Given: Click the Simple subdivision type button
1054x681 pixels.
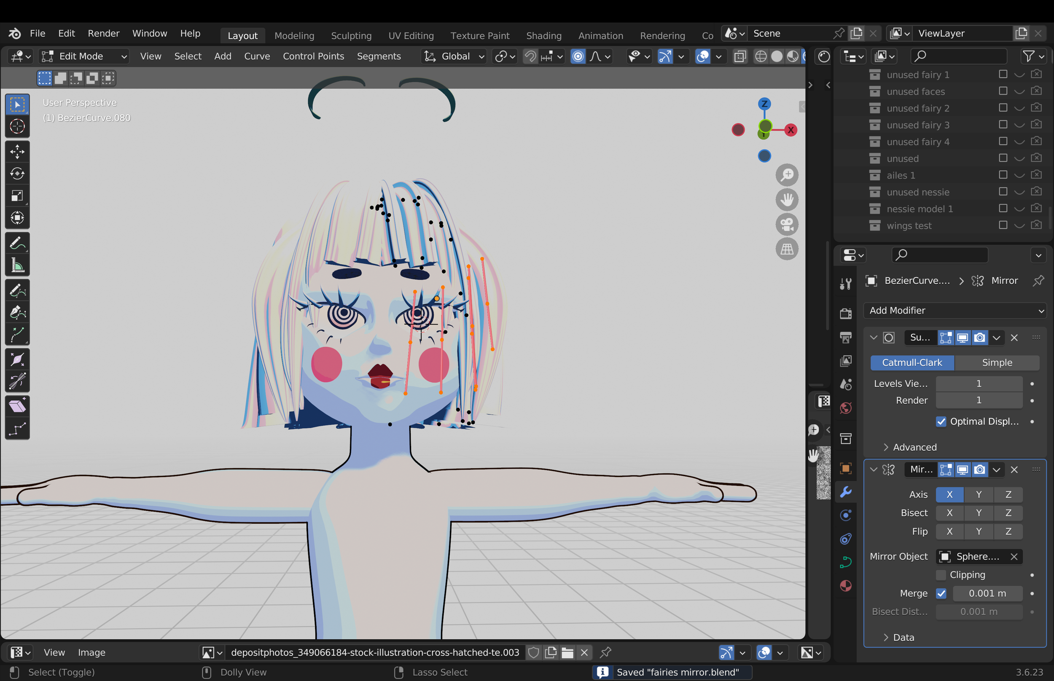Looking at the screenshot, I should click(x=997, y=362).
